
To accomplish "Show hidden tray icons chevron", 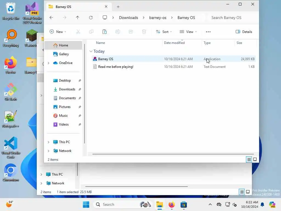I will 210,204.
